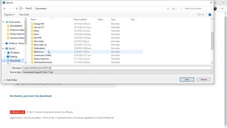Open Trademark Policy footer link

click(64, 118)
